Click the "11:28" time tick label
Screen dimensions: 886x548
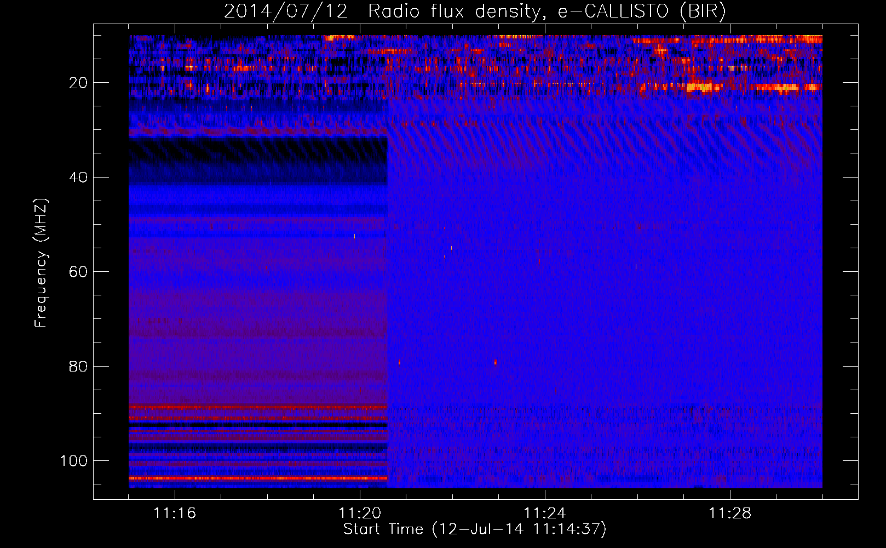730,513
